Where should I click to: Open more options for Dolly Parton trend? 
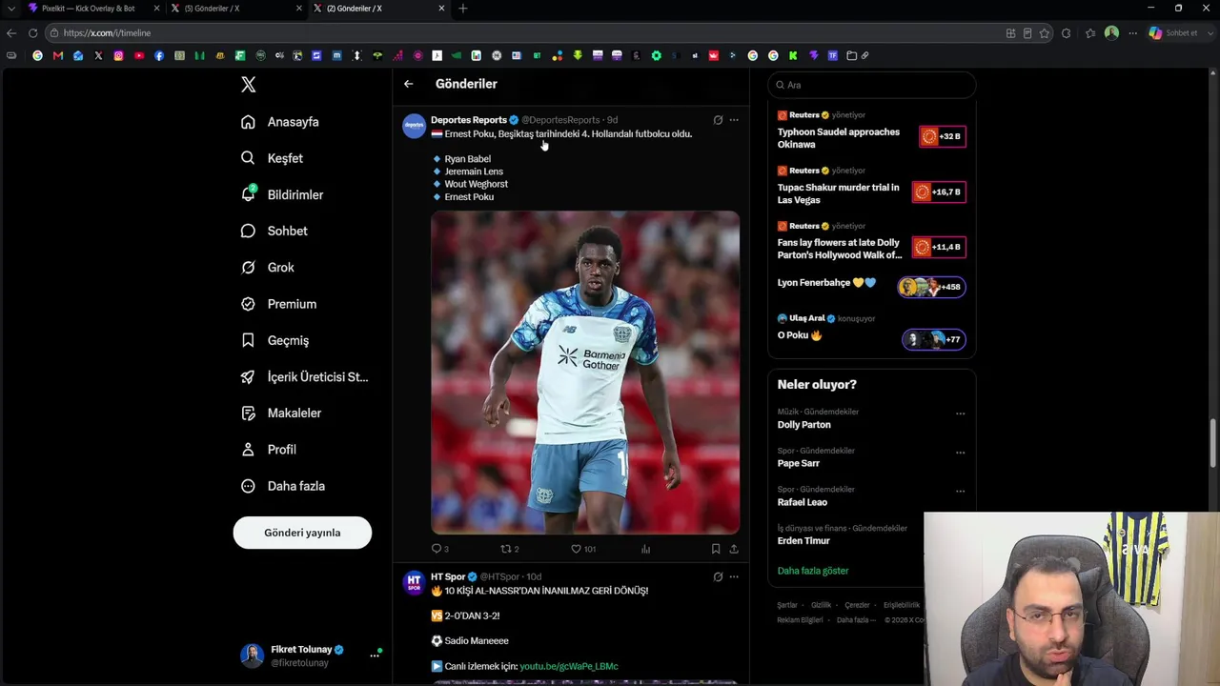click(960, 414)
